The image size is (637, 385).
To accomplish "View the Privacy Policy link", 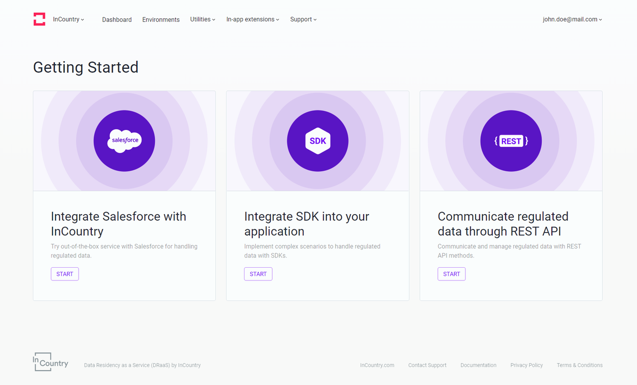I will [526, 365].
